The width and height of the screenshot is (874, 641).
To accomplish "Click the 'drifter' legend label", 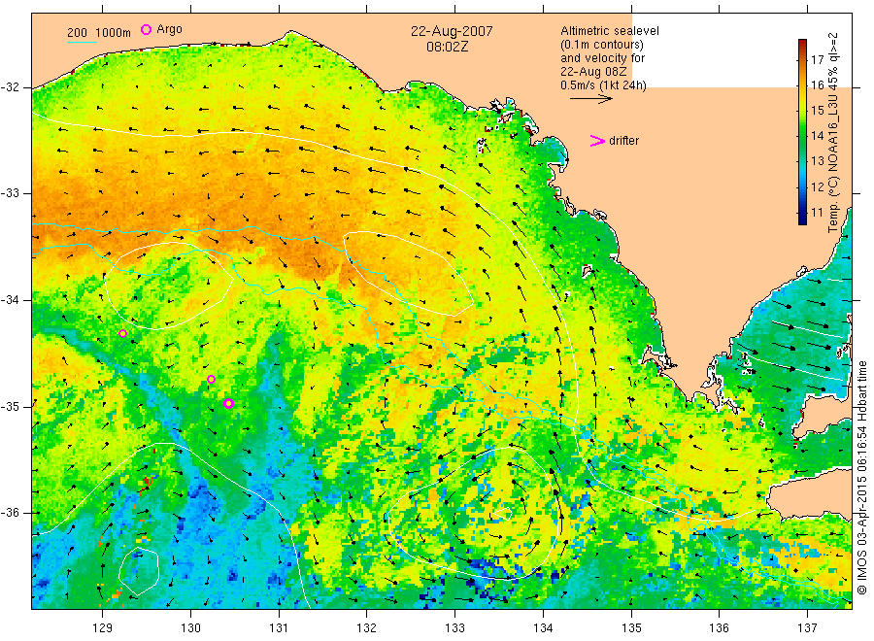I will click(x=623, y=141).
